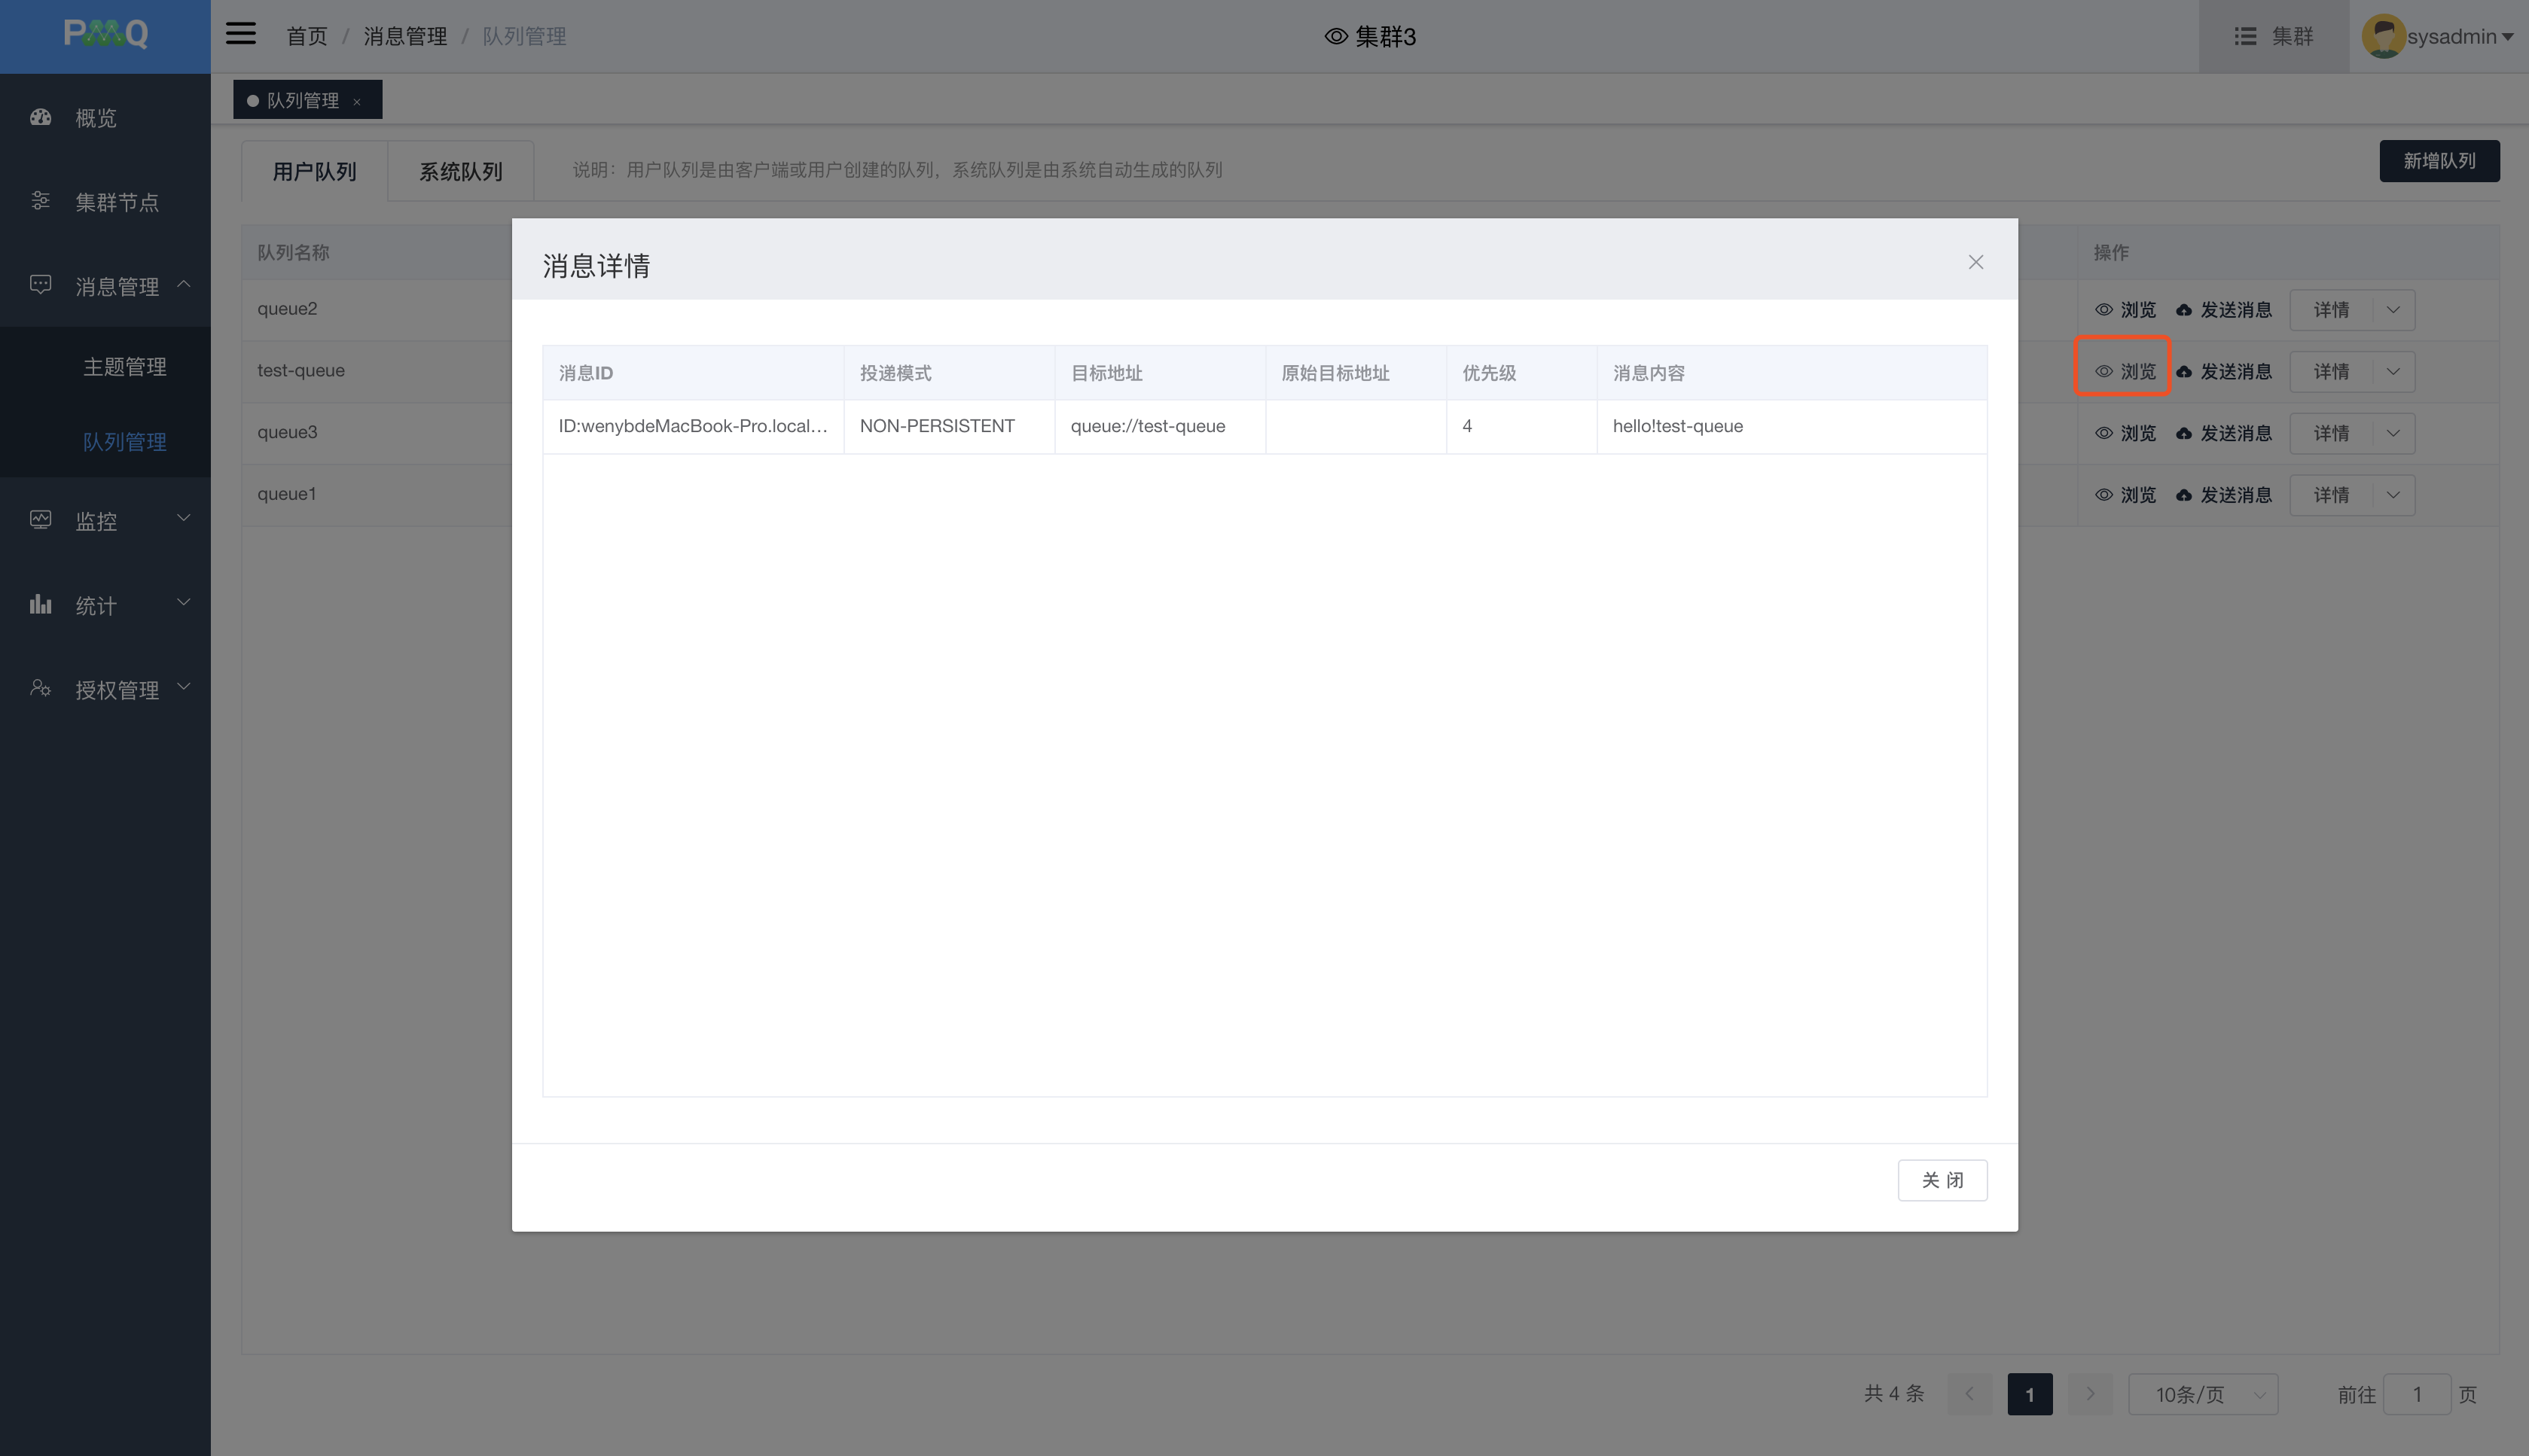The width and height of the screenshot is (2529, 1456).
Task: Click the hamburger menu collapse icon
Action: pos(240,34)
